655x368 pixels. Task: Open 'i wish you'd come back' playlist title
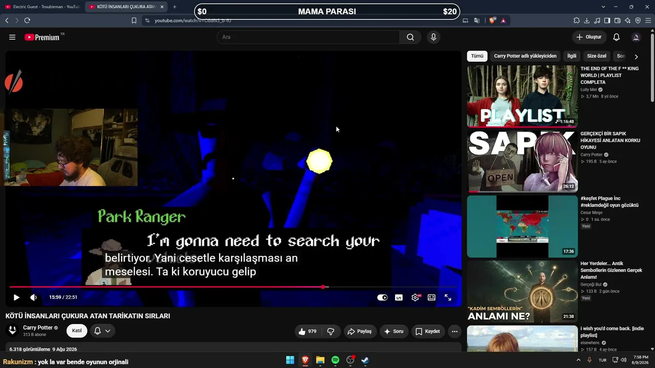[612, 332]
